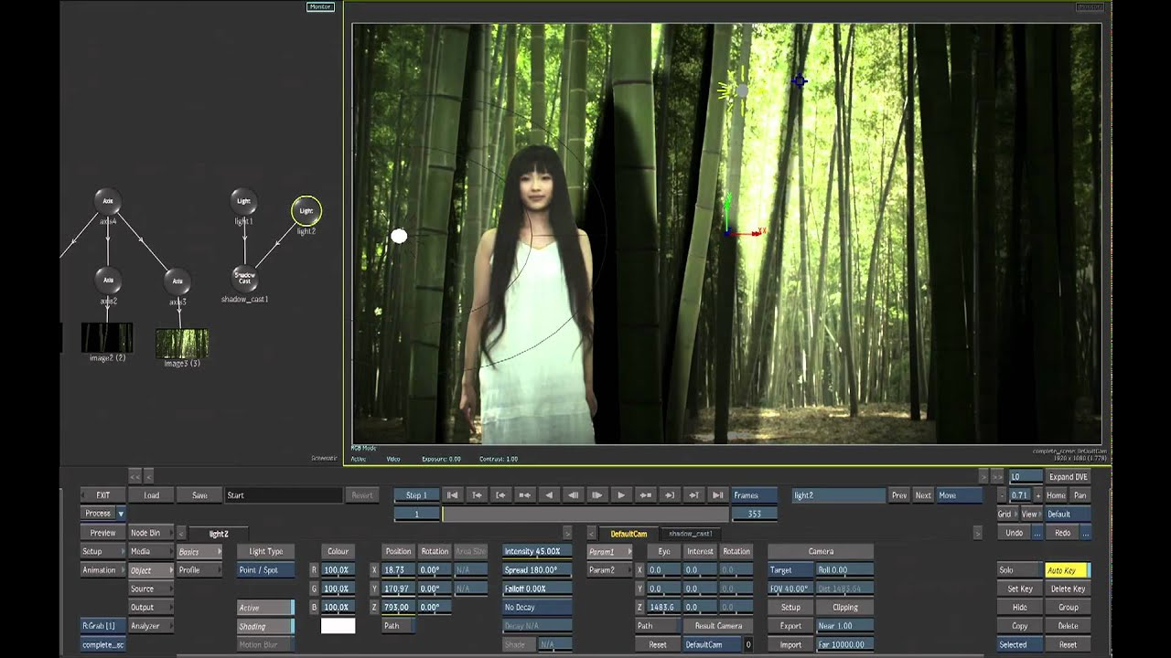Click the Expand DVE button
Image resolution: width=1171 pixels, height=658 pixels.
click(x=1068, y=477)
